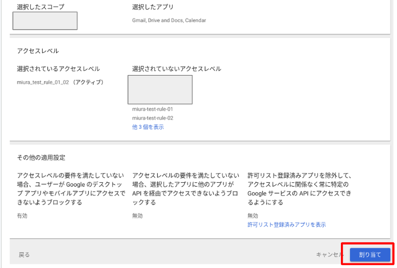Click the 選択したアプリ label
Screen dimensions: 397x268
coord(153,7)
